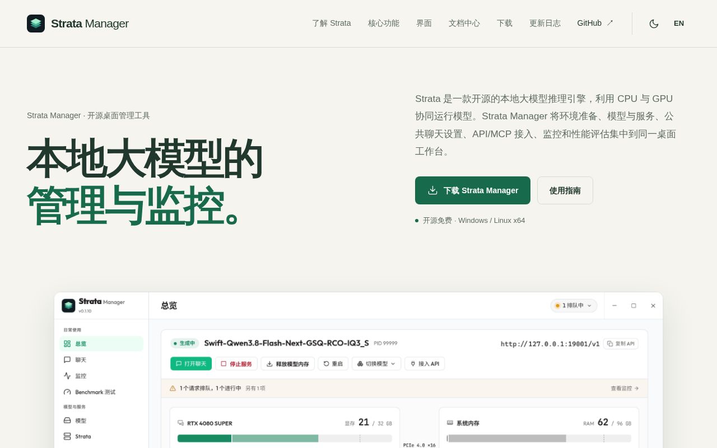Expand the 1 排队中 queue dropdown

click(x=574, y=306)
